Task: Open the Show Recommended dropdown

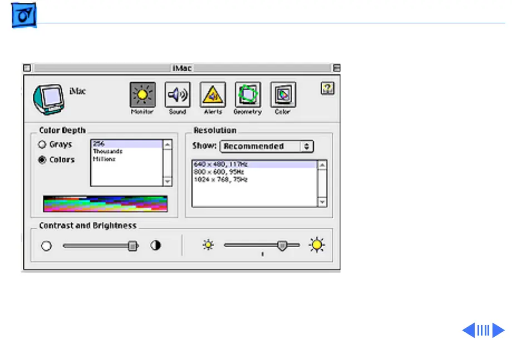Action: pos(267,146)
